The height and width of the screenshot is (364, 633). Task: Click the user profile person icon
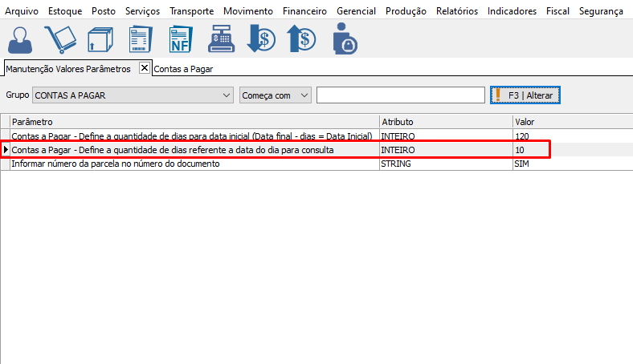[x=22, y=38]
